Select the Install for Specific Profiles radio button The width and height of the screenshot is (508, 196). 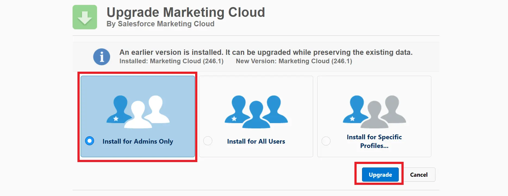326,141
